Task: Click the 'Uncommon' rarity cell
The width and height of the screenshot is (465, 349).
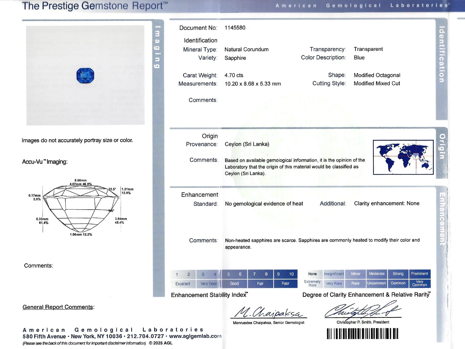Action: (x=377, y=283)
